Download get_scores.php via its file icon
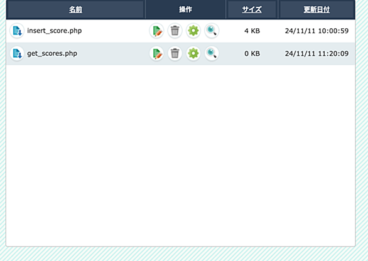 click(17, 53)
